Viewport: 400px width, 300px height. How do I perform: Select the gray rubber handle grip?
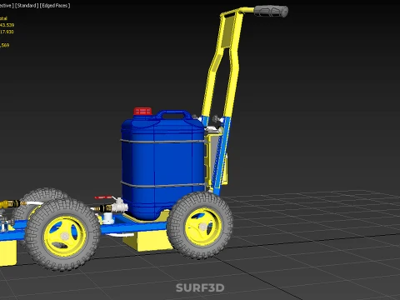(271, 11)
